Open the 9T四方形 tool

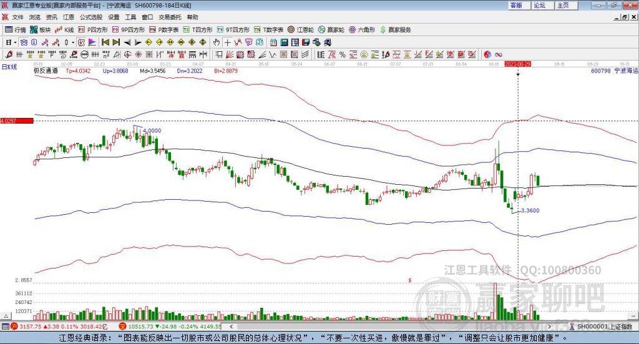point(233,30)
